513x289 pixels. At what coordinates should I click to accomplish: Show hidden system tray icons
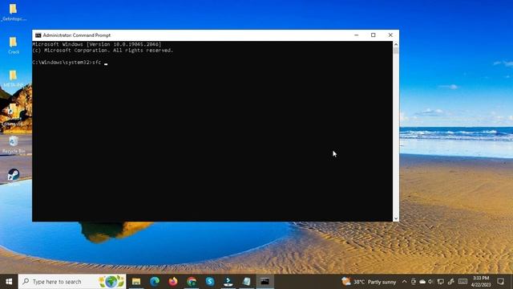[x=404, y=282]
